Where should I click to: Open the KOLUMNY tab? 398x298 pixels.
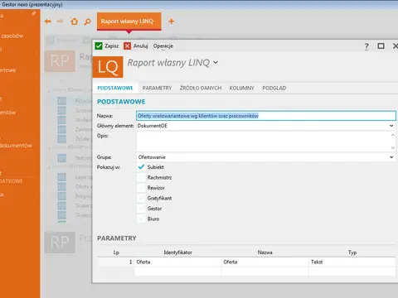coord(241,88)
